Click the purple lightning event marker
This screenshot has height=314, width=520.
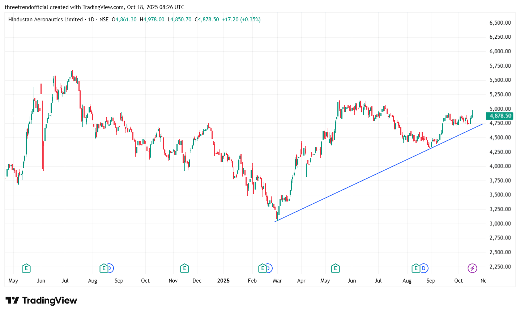(472, 268)
